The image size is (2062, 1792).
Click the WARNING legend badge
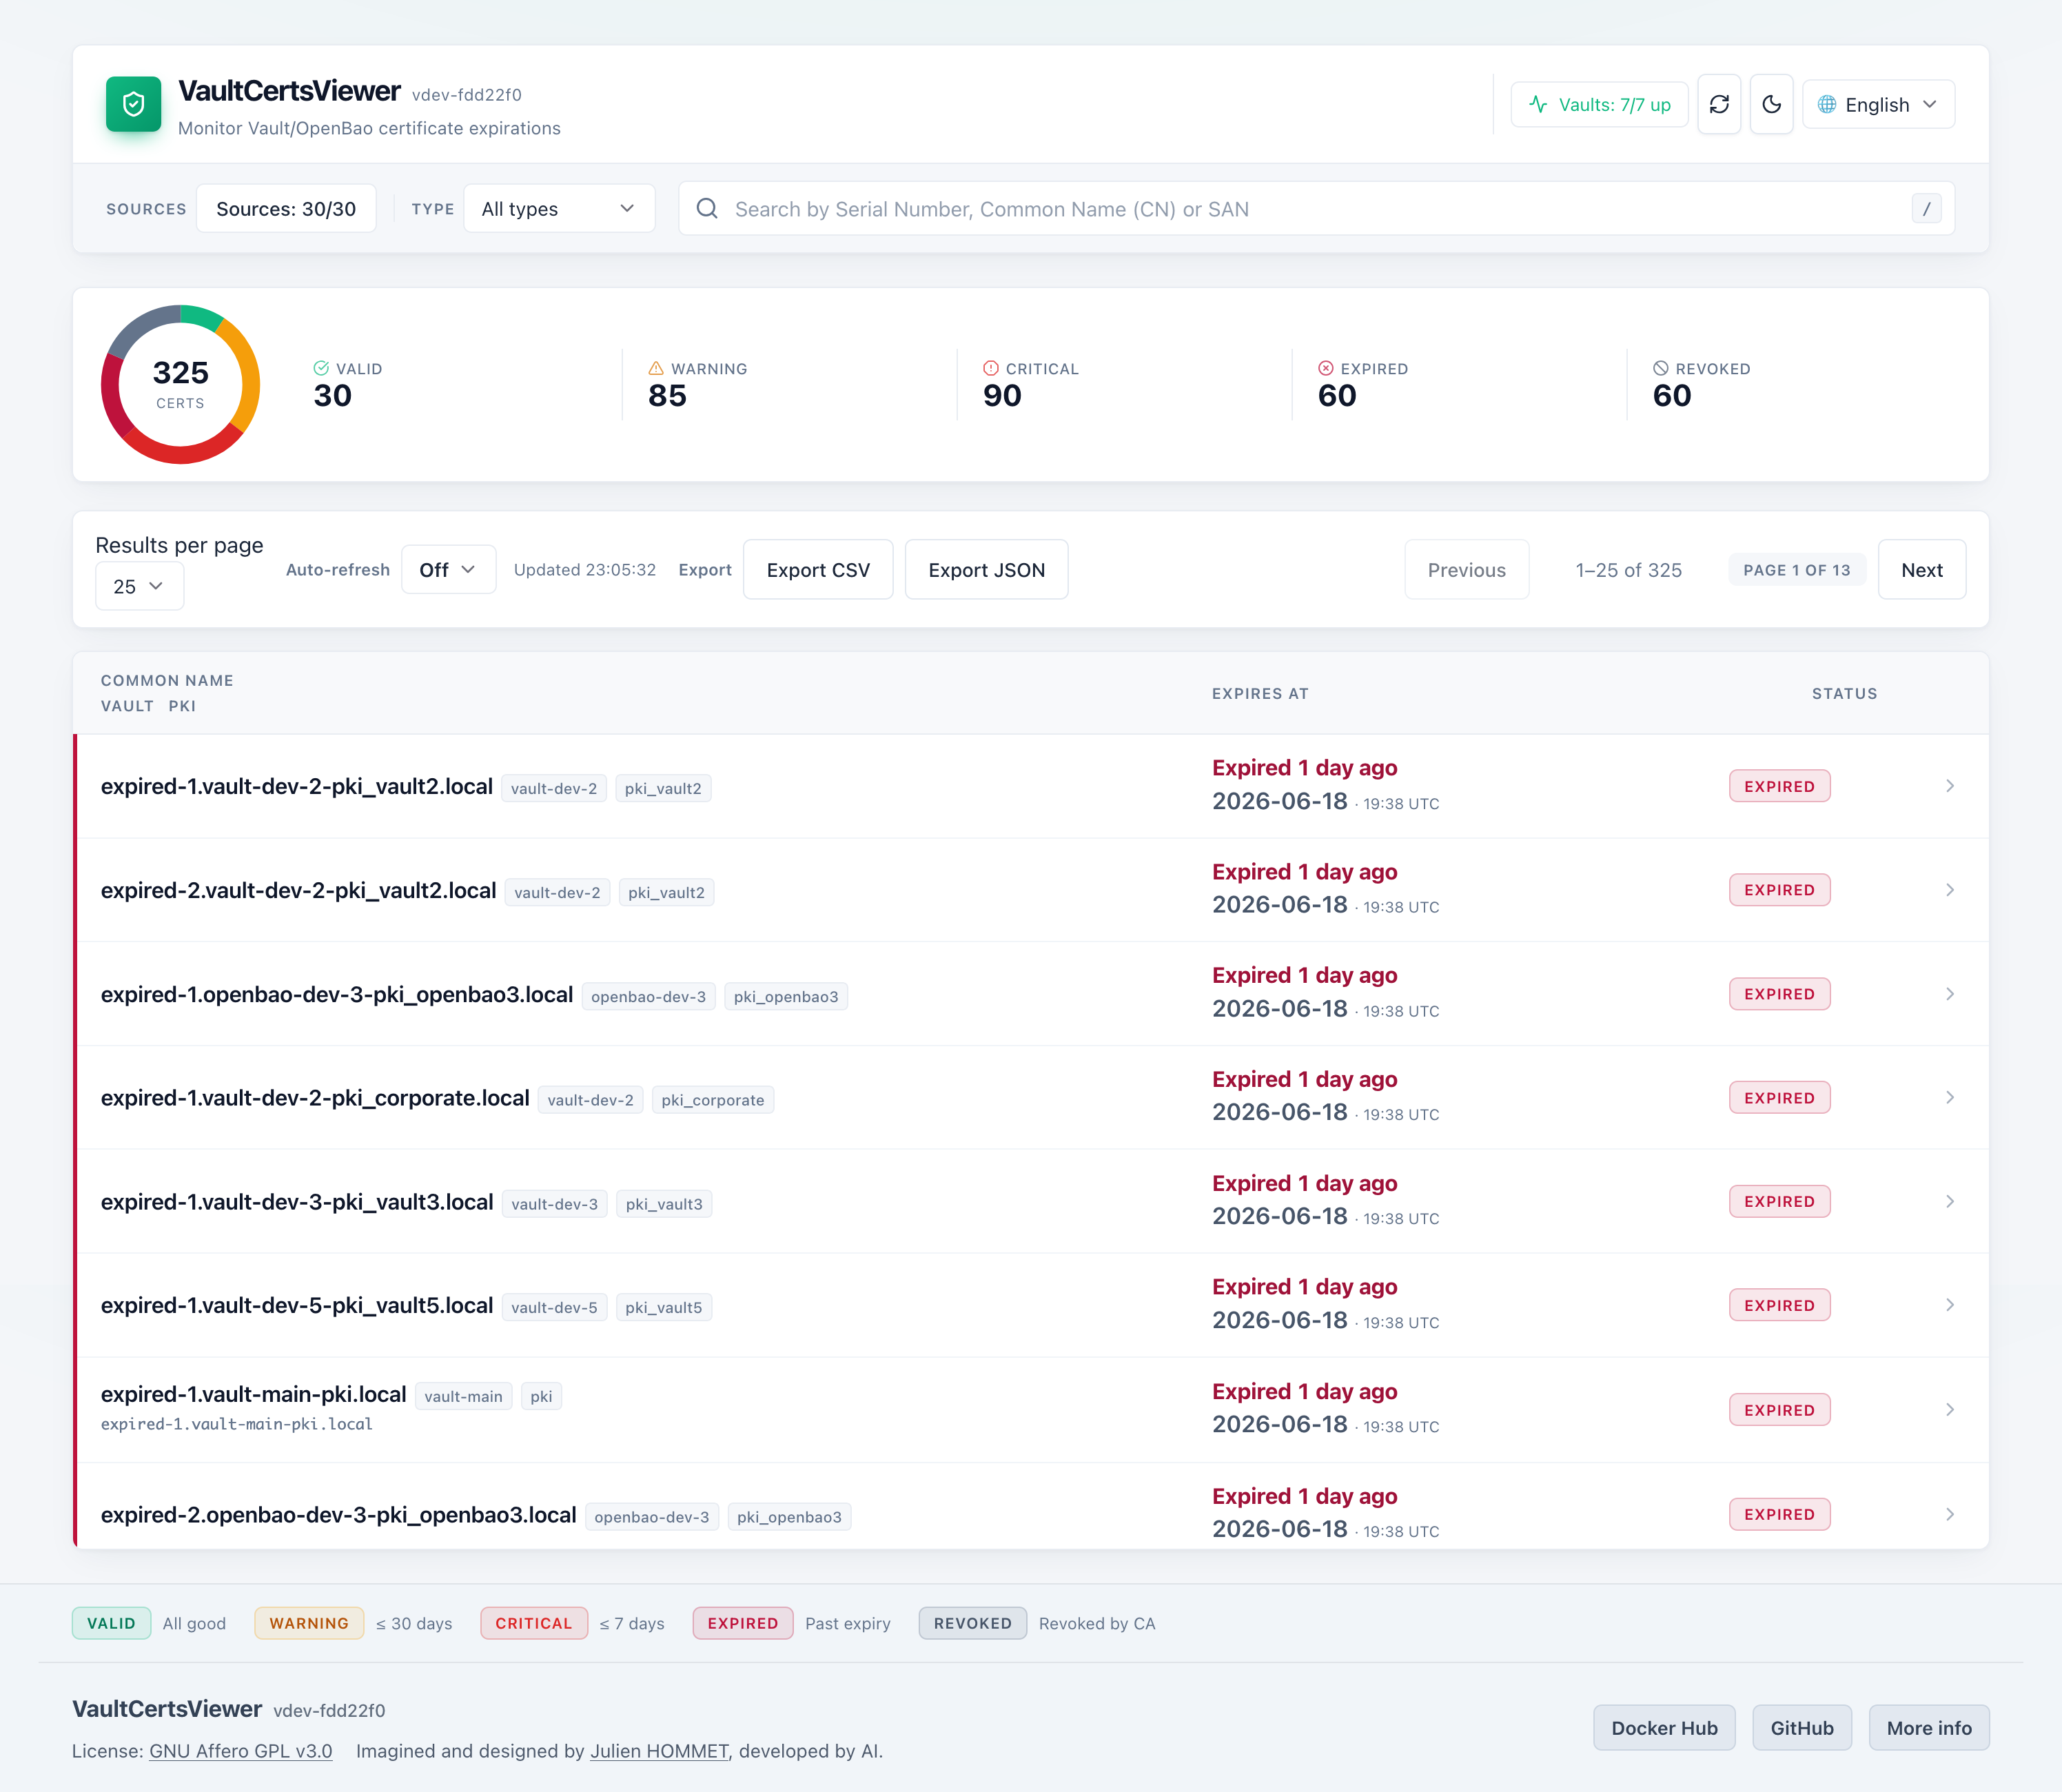pyautogui.click(x=309, y=1623)
